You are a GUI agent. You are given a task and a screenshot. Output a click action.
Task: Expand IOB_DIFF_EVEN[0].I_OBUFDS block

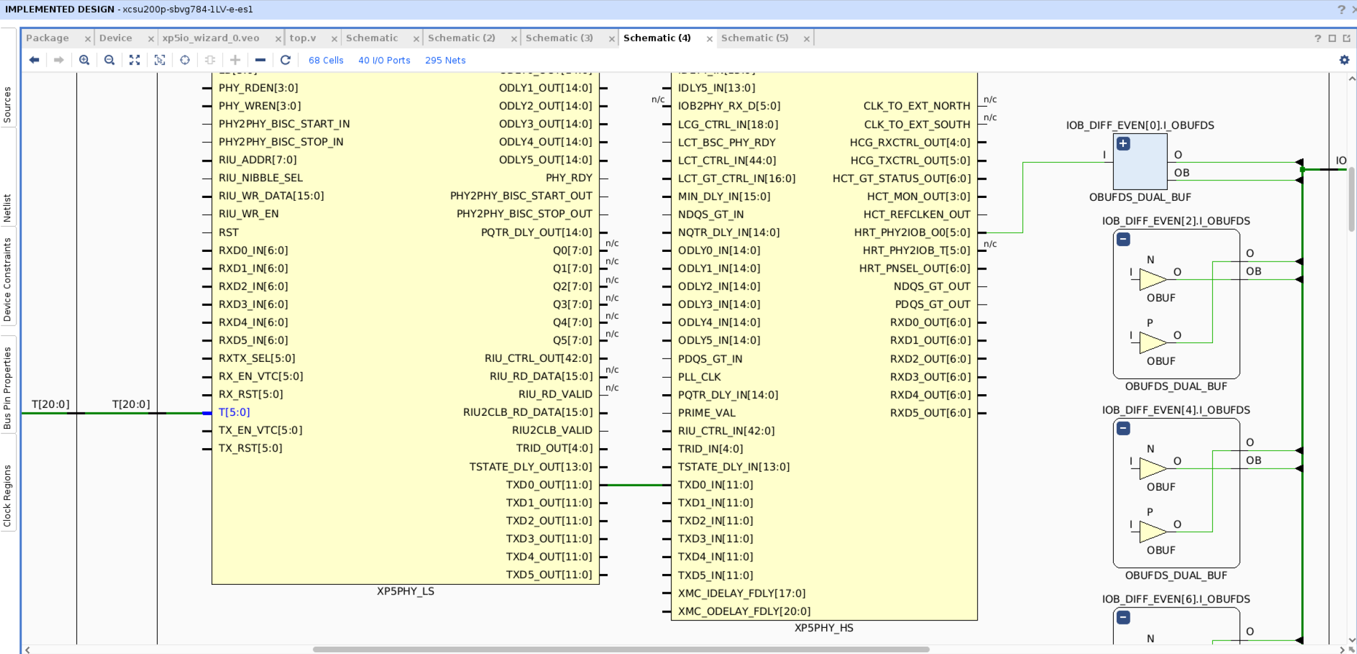point(1122,144)
